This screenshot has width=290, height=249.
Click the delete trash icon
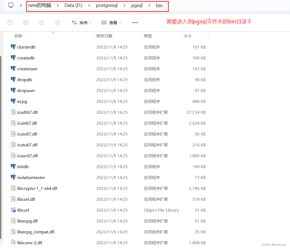(58, 23)
